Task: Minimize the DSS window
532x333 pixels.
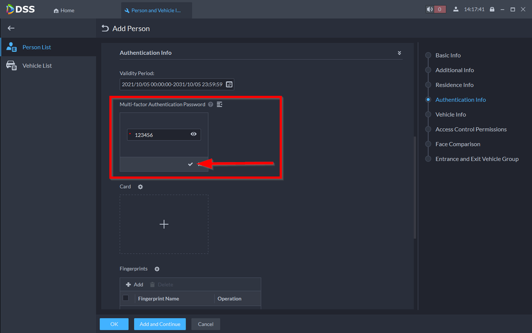Action: [x=502, y=9]
